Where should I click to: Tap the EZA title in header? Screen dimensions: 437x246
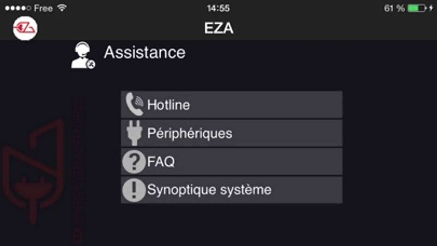coord(219,28)
